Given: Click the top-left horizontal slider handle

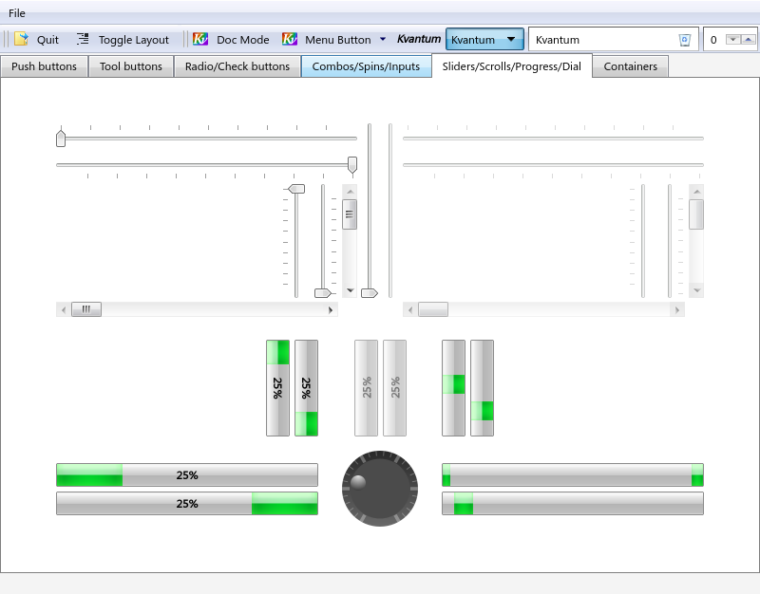Looking at the screenshot, I should click(61, 138).
